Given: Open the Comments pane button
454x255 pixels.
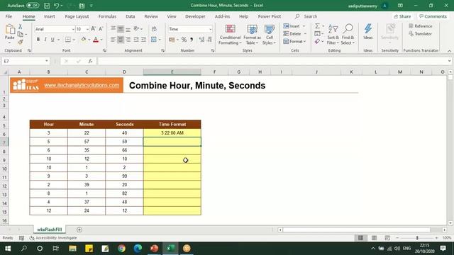Looking at the screenshot, I should pos(433,16).
